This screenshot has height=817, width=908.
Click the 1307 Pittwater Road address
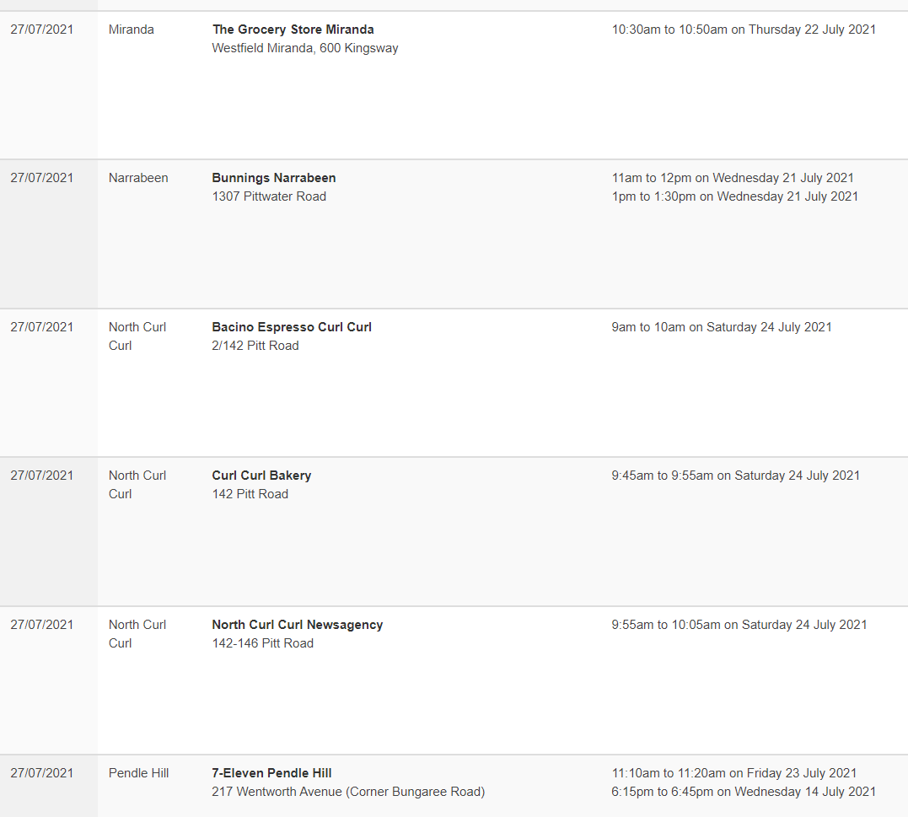coord(269,196)
